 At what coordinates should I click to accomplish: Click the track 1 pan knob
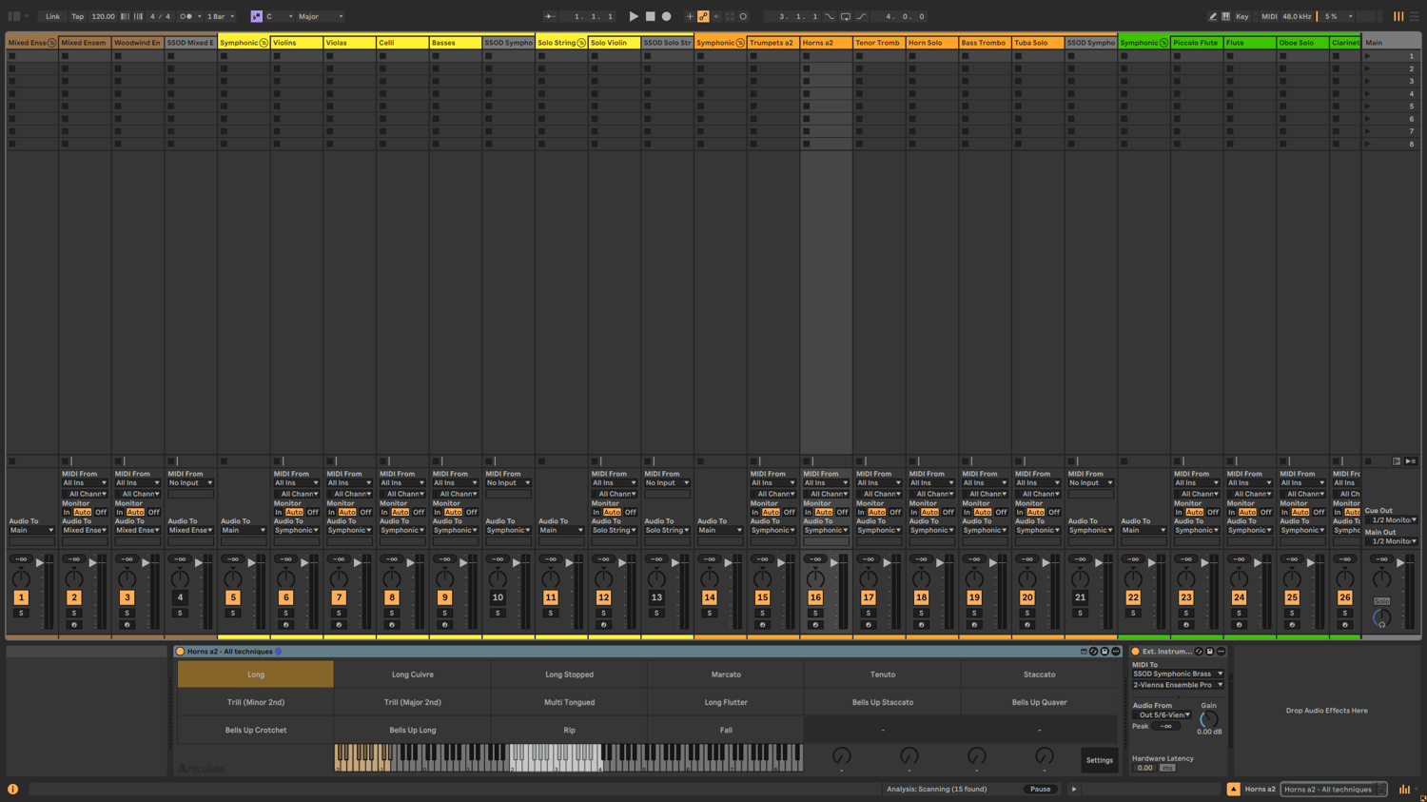(x=21, y=579)
